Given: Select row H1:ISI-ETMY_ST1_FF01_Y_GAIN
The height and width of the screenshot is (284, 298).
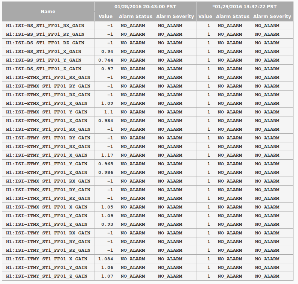Looking at the screenshot, I should (147, 164).
